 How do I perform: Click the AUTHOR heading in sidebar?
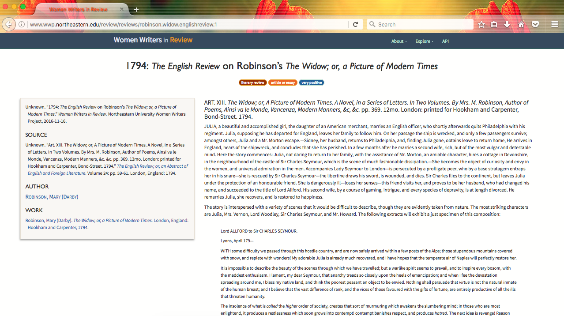(x=37, y=187)
